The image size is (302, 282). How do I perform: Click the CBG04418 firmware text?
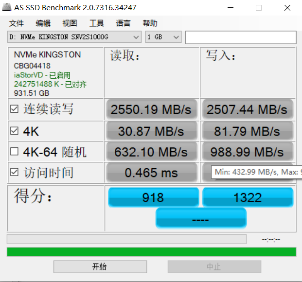[x=32, y=66]
